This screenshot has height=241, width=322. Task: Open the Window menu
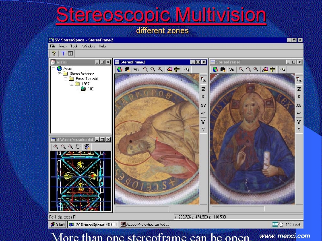coord(89,46)
